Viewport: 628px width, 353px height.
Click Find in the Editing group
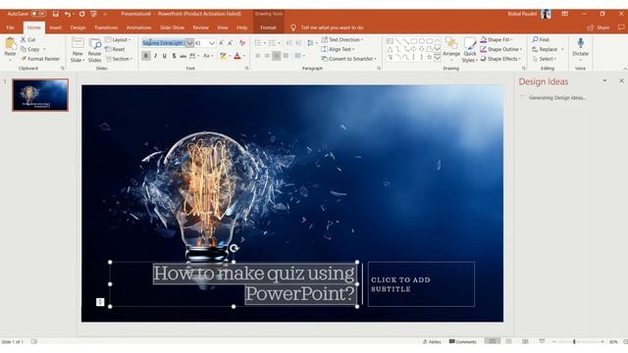click(x=541, y=39)
